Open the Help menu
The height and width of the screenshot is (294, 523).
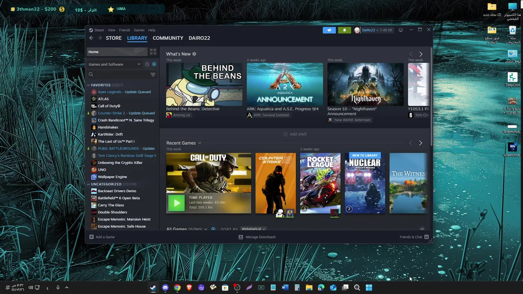coord(152,30)
